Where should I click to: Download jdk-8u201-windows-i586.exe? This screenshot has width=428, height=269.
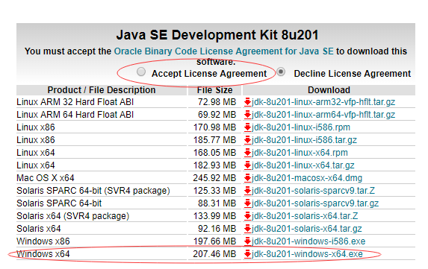[x=308, y=241]
